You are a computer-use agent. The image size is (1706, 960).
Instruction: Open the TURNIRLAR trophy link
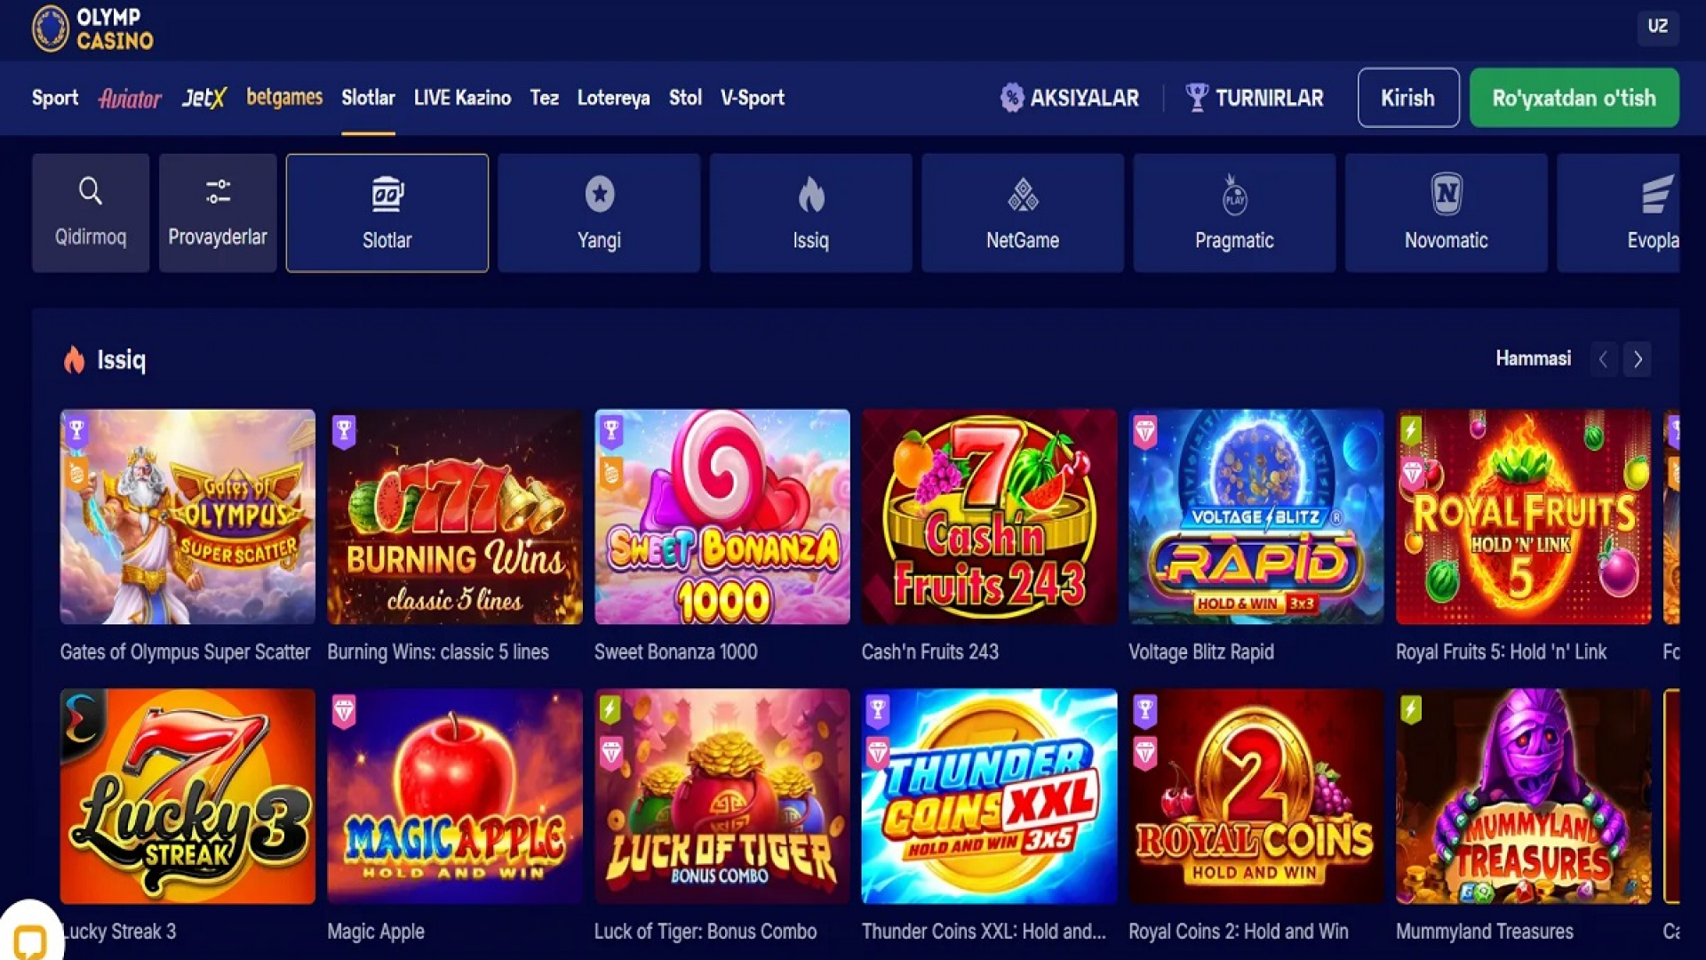click(x=1255, y=98)
